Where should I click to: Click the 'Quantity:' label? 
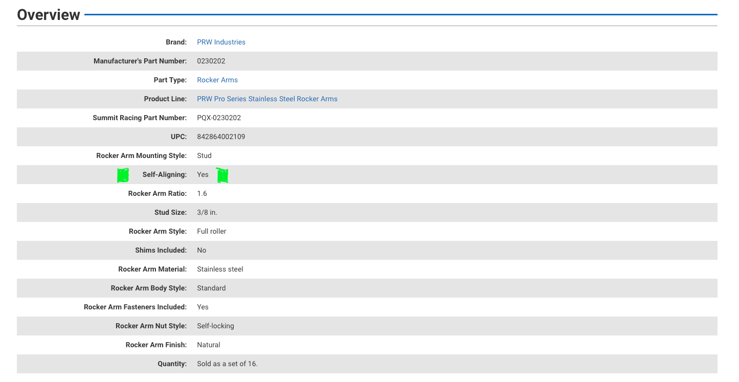point(172,364)
